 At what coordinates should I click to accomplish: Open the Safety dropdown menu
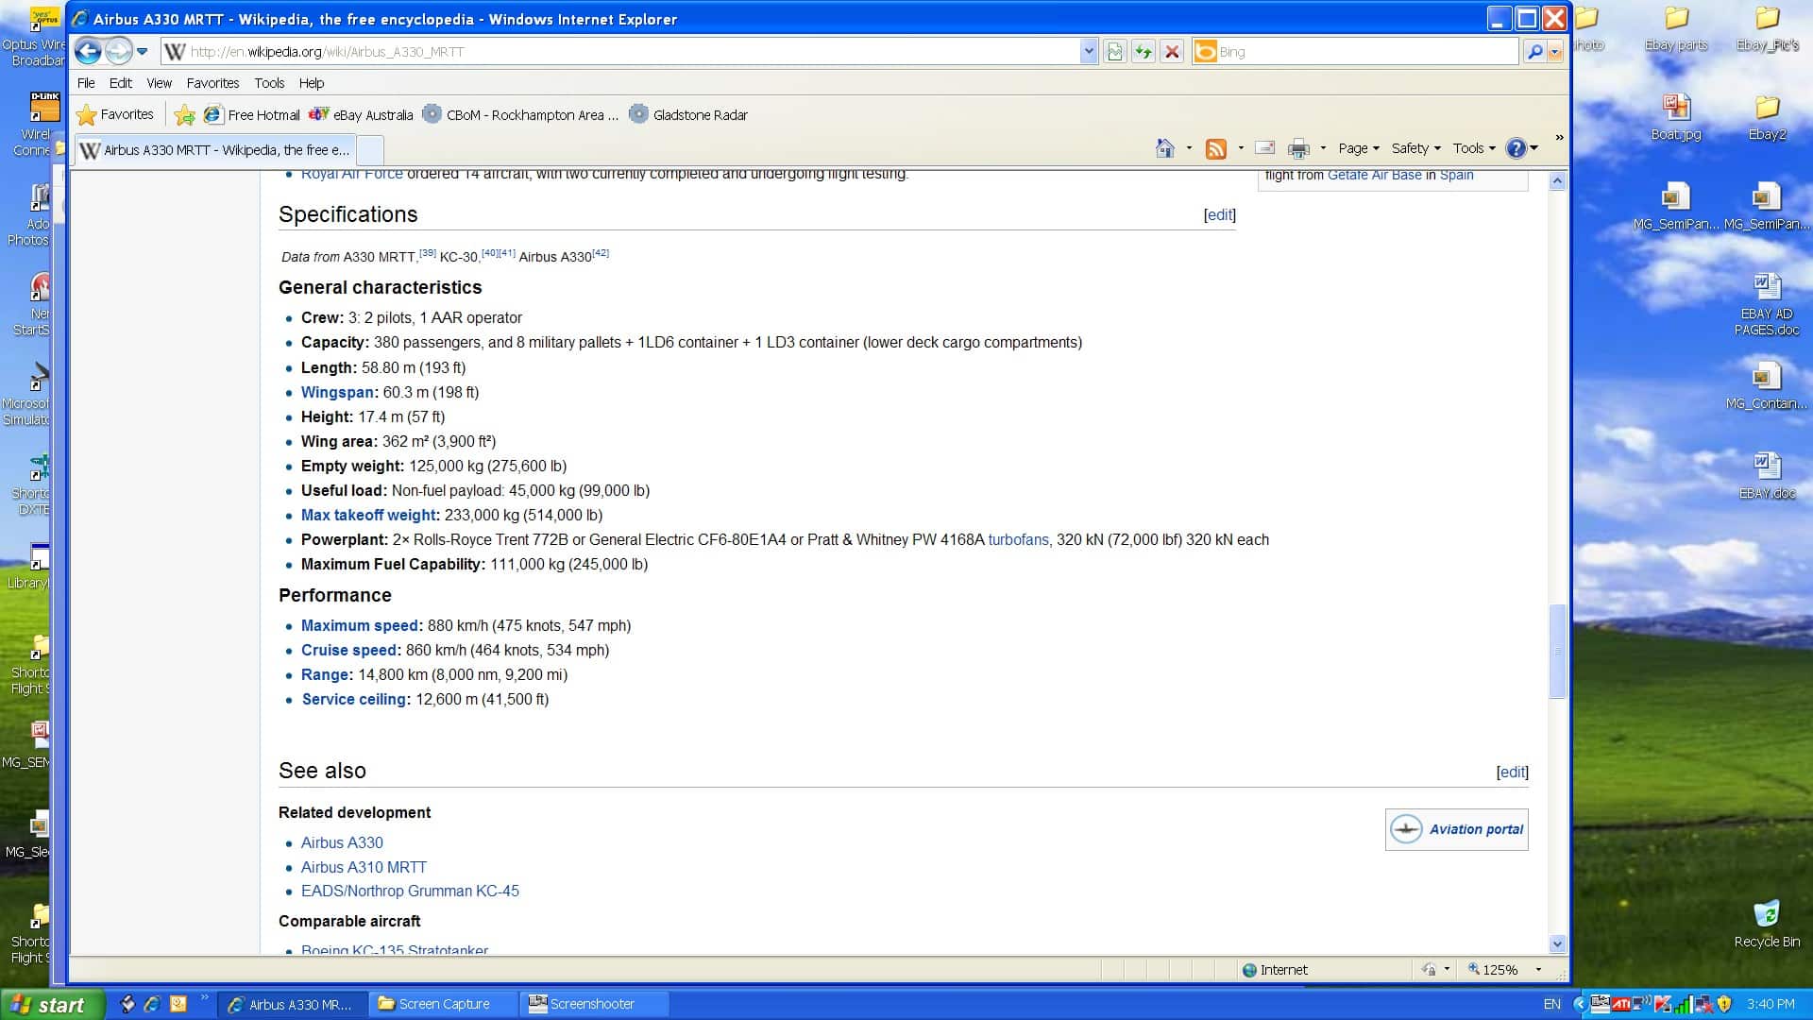click(x=1415, y=148)
